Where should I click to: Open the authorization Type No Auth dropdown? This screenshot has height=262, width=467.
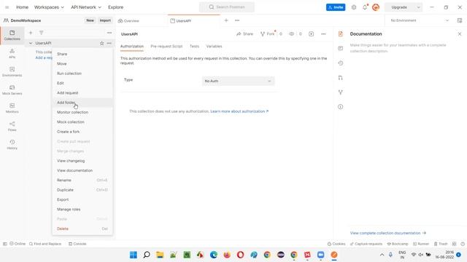238,81
